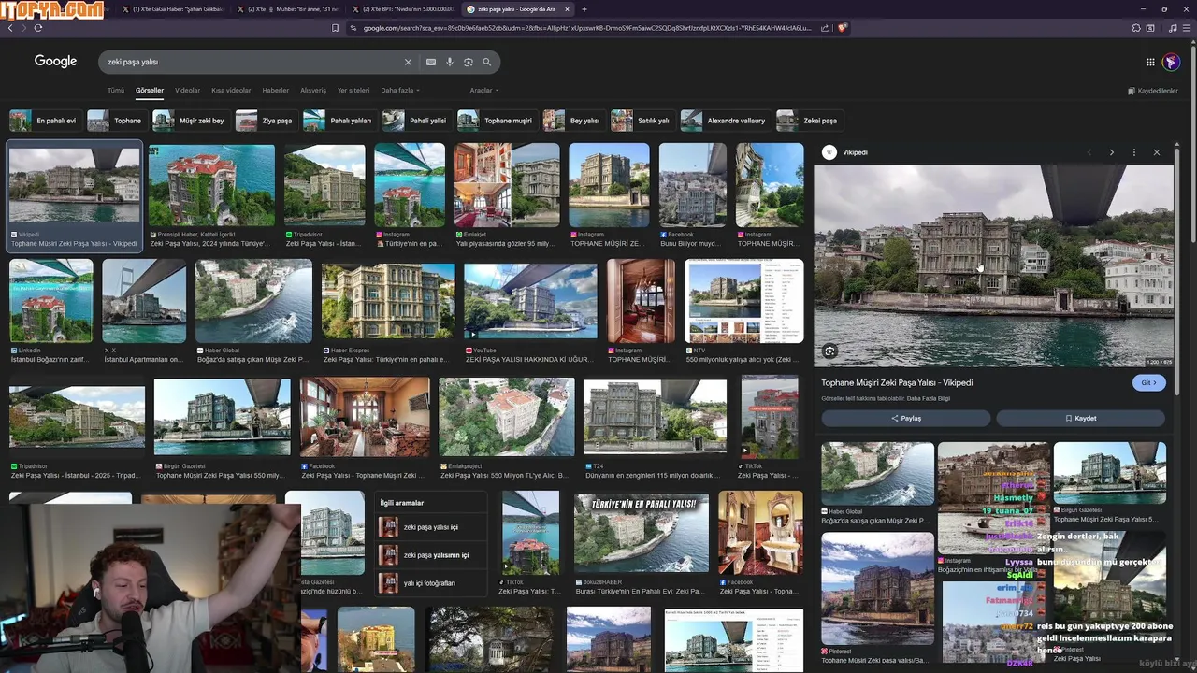This screenshot has height=673, width=1197.
Task: Bookmark this page via the address bar icon
Action: click(x=335, y=28)
